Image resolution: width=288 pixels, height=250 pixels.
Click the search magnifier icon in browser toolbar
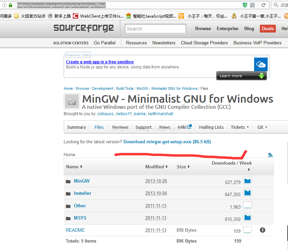point(276,5)
